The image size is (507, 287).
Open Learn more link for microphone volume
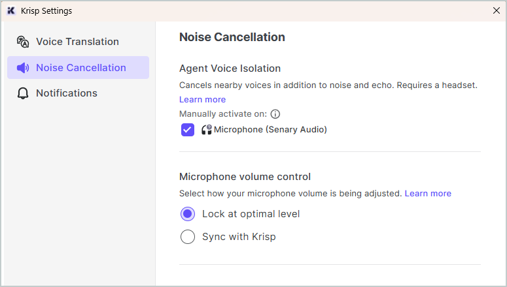[428, 193]
